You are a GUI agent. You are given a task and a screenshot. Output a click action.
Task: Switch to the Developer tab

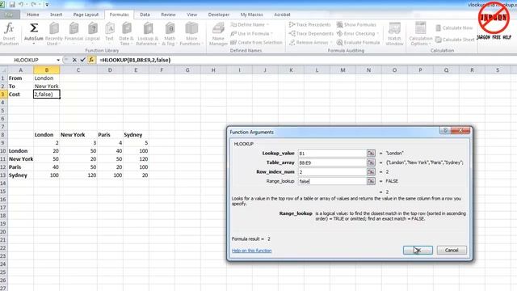[x=219, y=15]
